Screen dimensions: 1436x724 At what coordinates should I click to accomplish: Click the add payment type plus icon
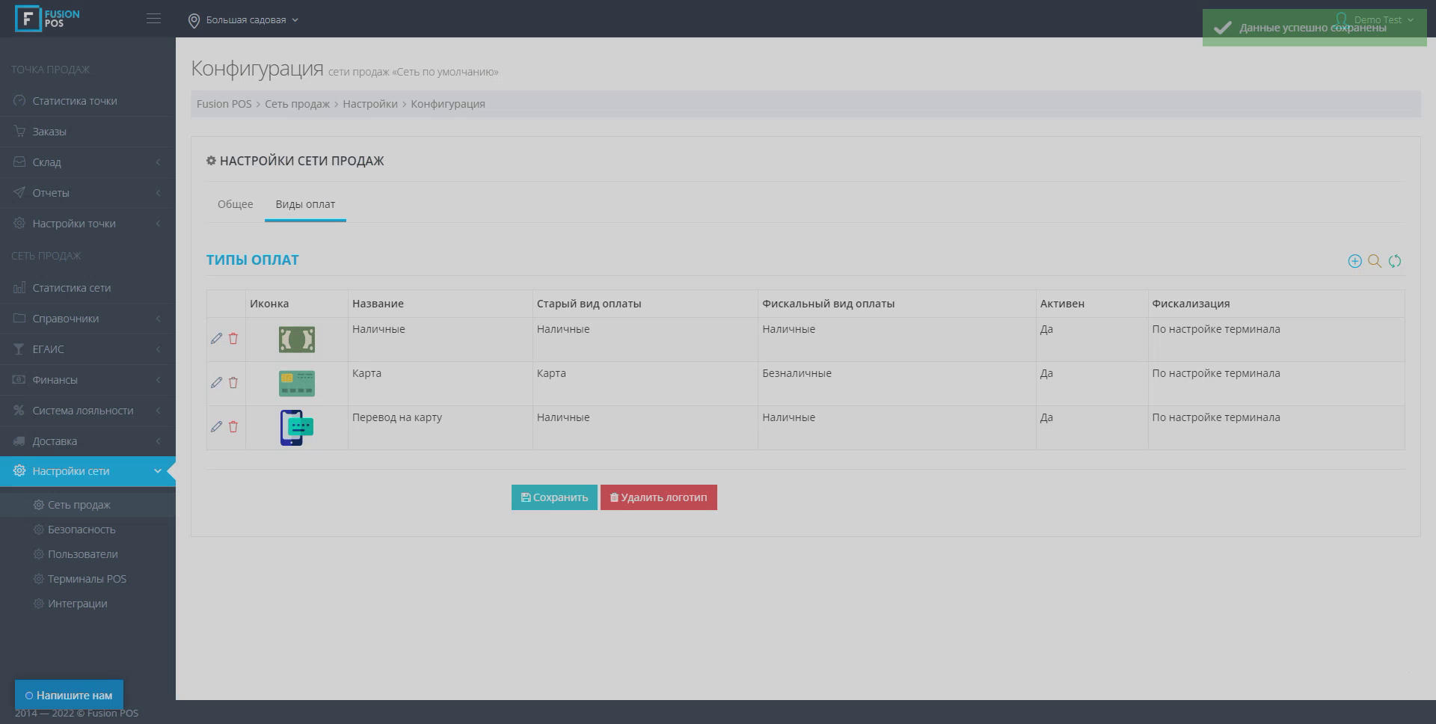(1354, 261)
